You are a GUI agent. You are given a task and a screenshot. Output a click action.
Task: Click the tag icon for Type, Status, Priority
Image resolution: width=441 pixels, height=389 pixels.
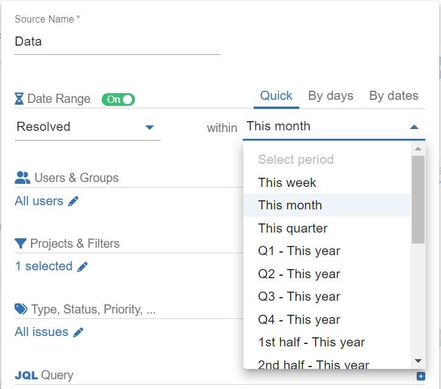click(21, 309)
